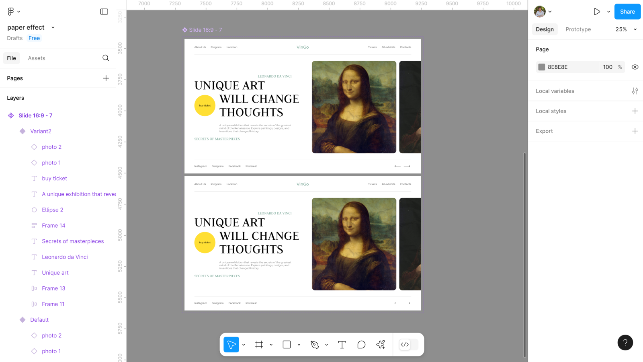Select the Comment tool

point(361,345)
